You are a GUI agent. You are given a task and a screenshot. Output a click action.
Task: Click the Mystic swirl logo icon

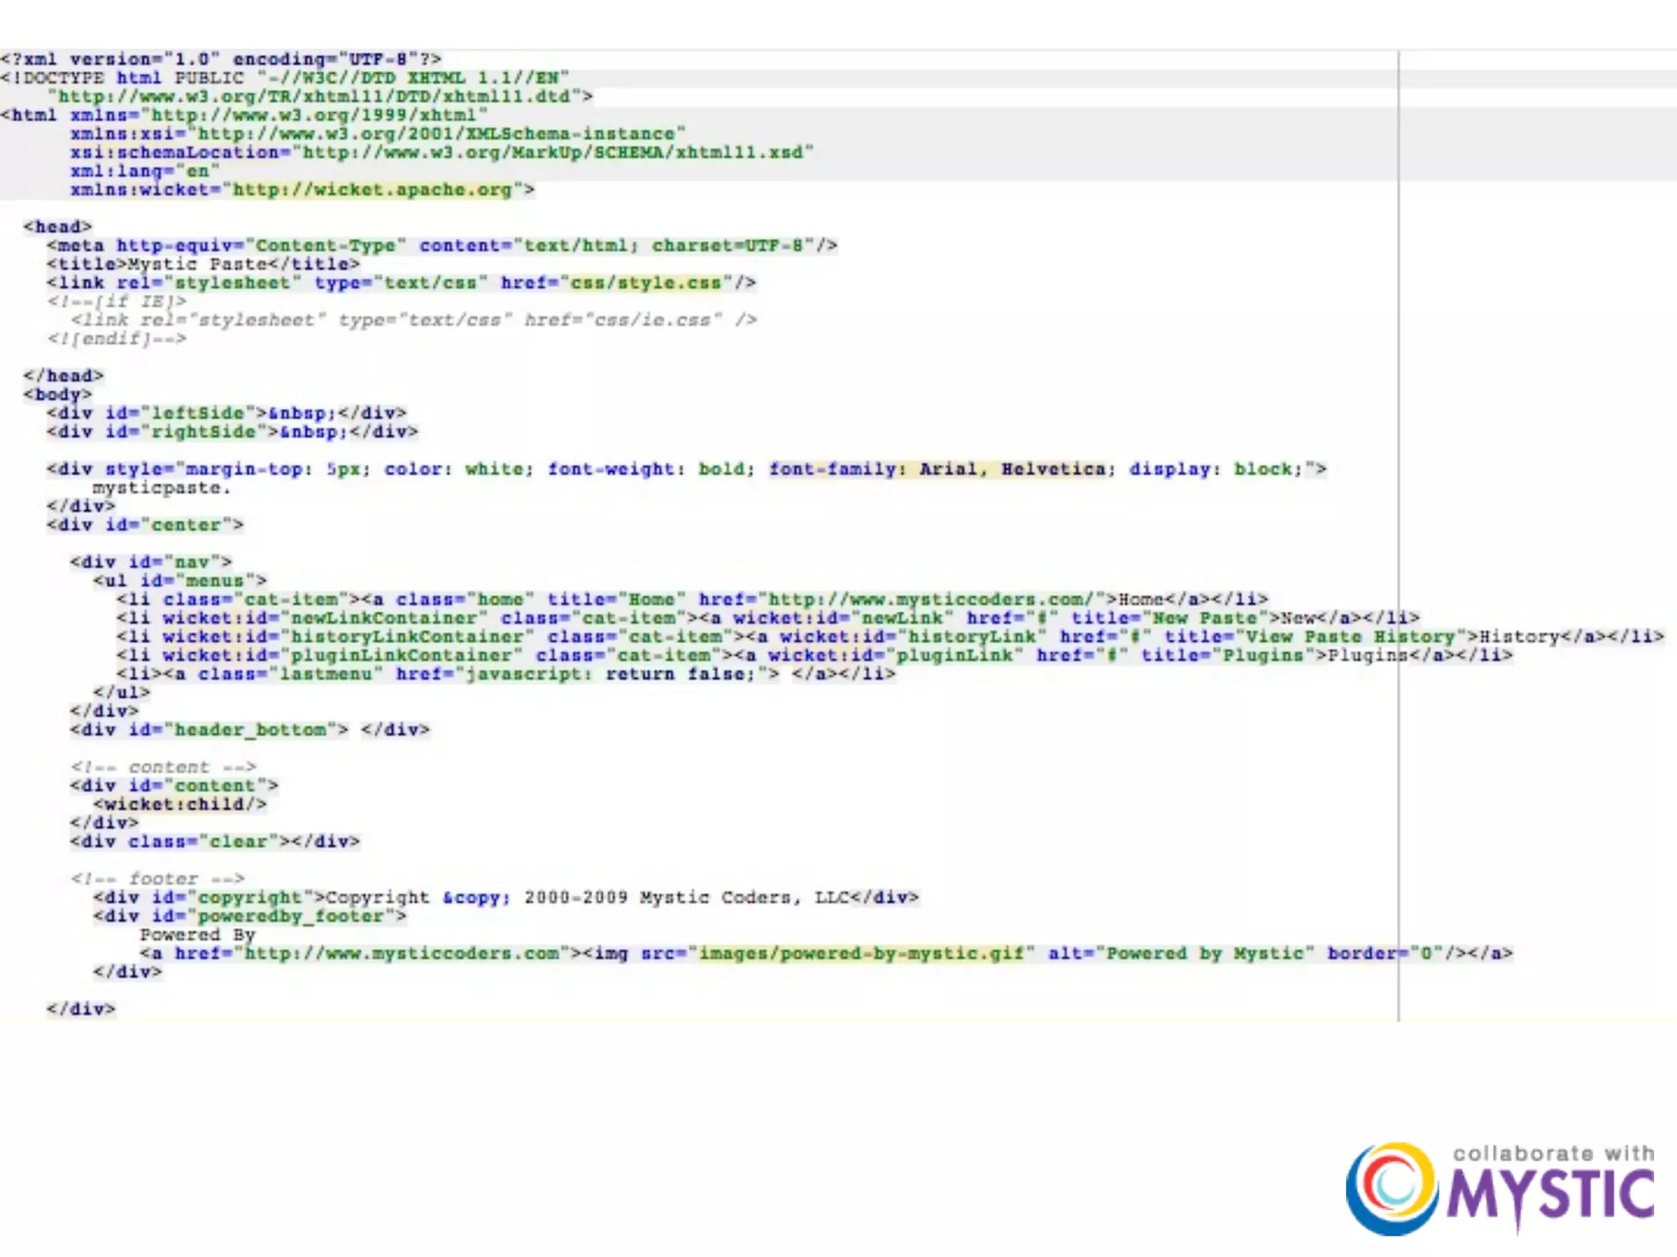click(1391, 1189)
